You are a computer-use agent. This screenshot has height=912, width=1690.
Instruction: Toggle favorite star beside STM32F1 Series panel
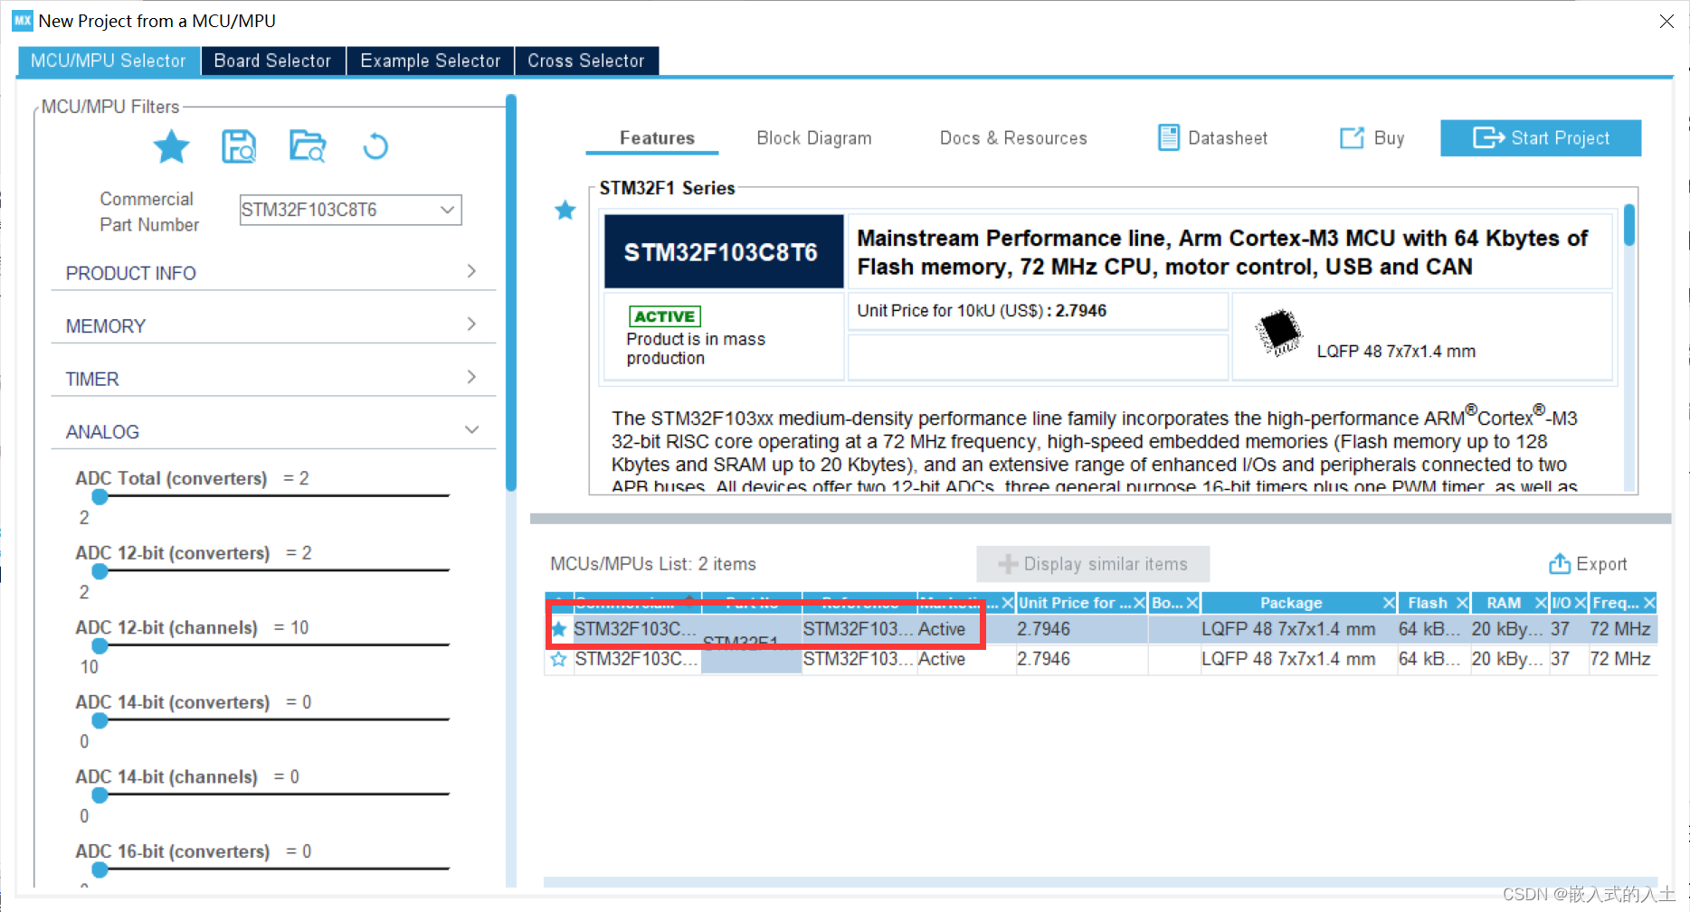pyautogui.click(x=565, y=211)
